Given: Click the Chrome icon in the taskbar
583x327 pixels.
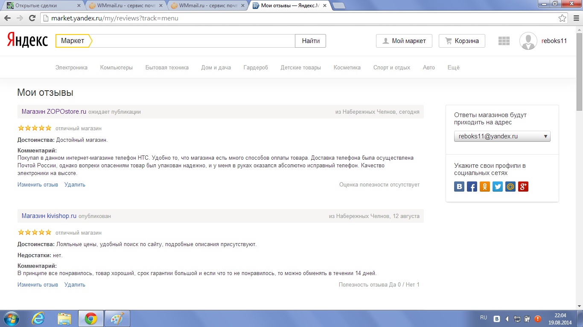Looking at the screenshot, I should (90, 318).
